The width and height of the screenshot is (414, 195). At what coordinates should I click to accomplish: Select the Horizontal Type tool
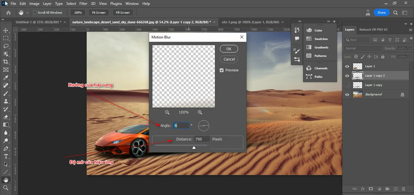(x=5, y=156)
